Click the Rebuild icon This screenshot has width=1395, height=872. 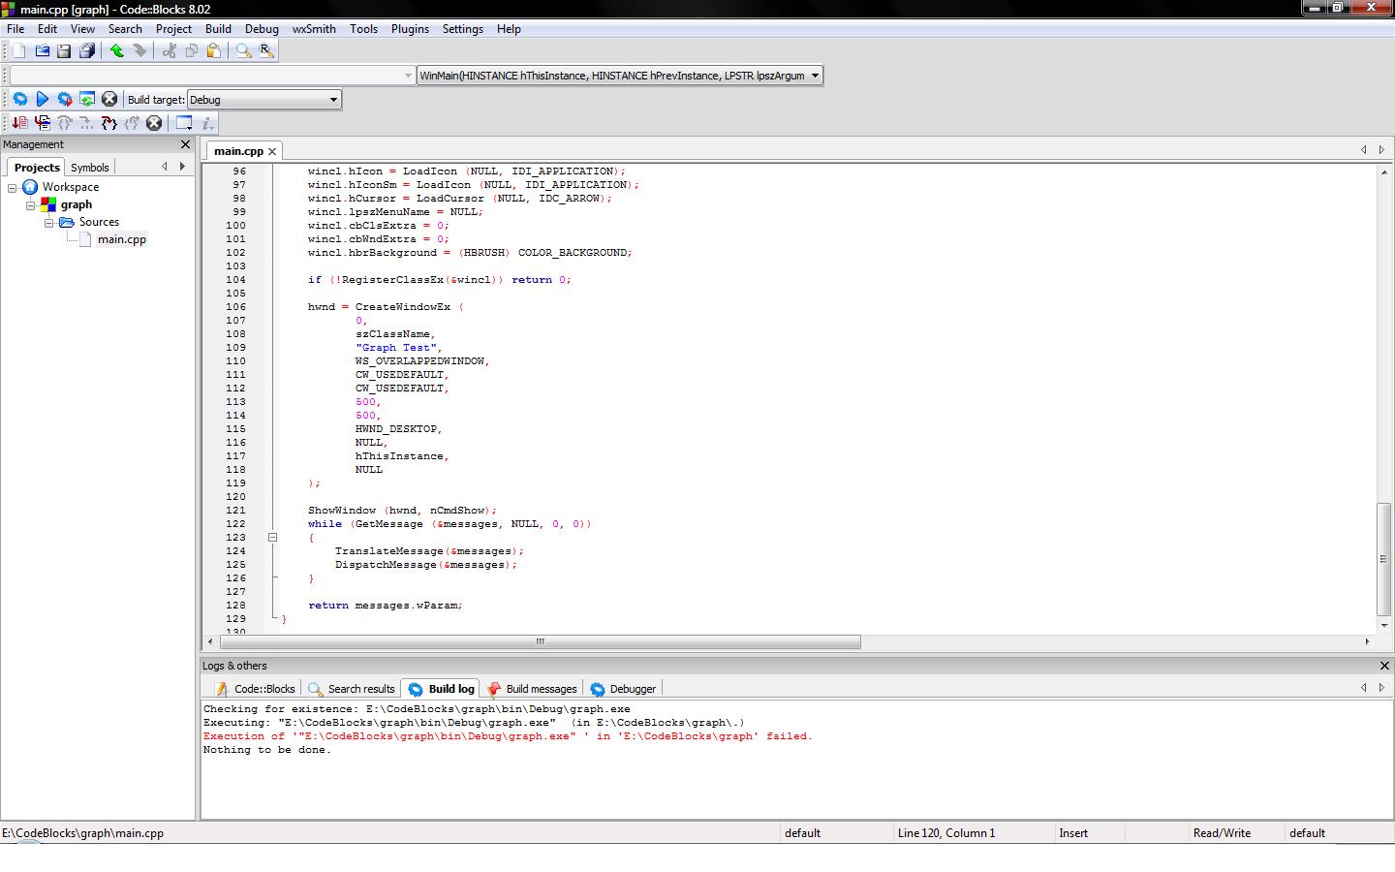click(87, 99)
